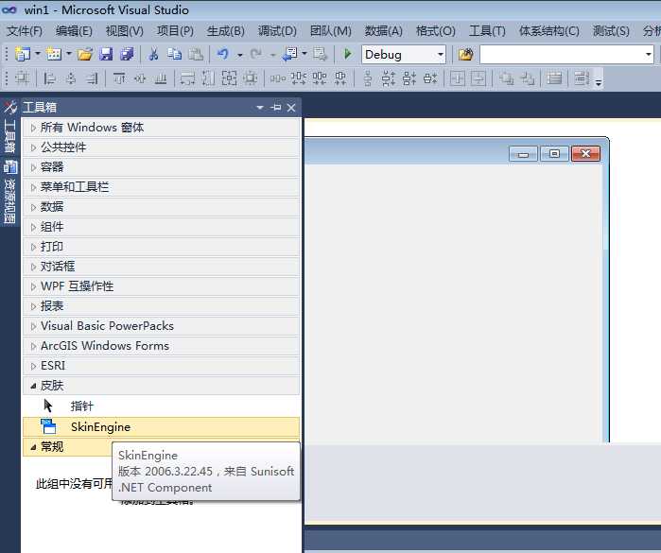
Task: Select the 指针 pointer tool
Action: click(162, 406)
